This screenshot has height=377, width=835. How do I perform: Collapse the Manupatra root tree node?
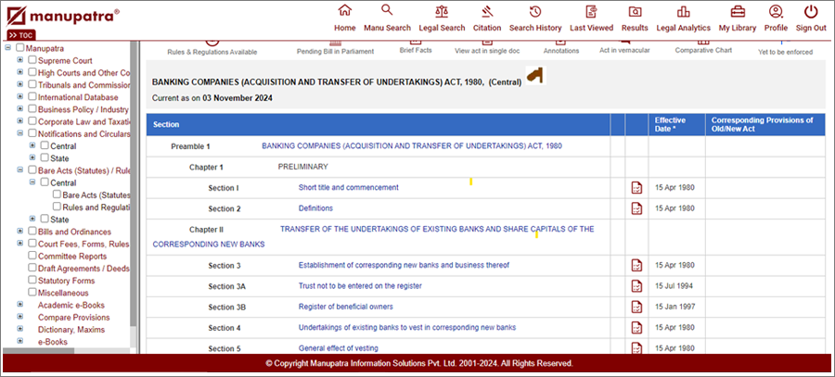pos(7,48)
